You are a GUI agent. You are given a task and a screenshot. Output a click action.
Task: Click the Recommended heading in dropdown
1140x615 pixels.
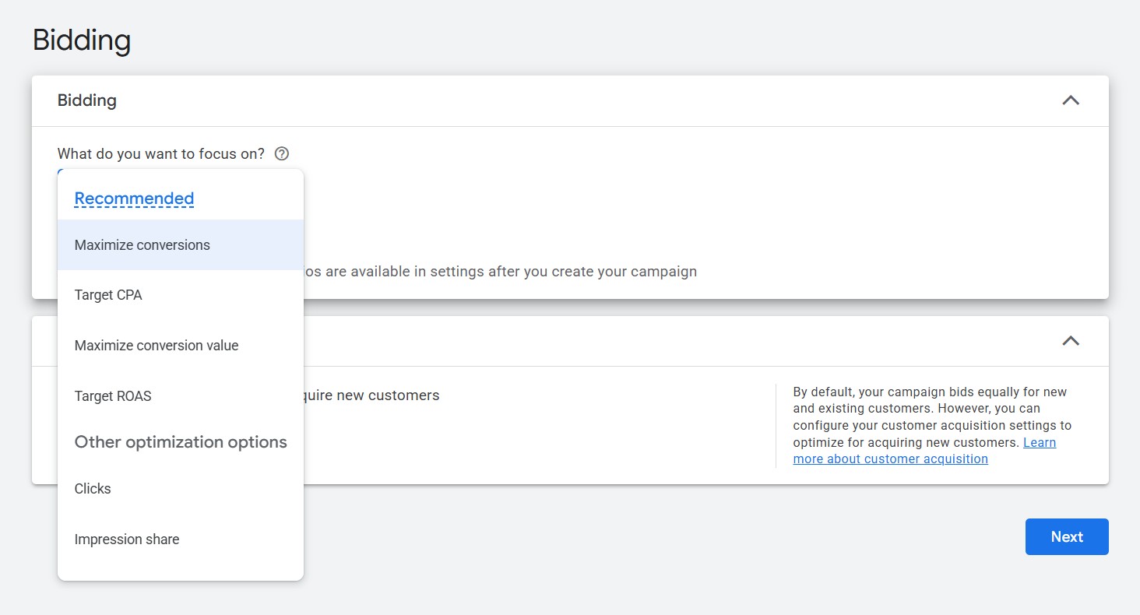[134, 199]
